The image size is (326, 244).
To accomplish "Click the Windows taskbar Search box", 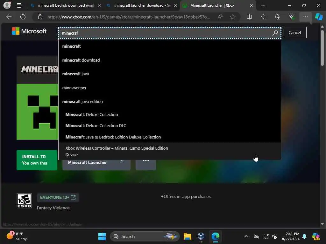I will (145, 236).
